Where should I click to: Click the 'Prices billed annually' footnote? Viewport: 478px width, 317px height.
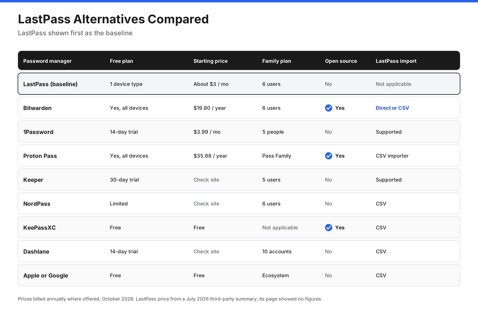(170, 299)
